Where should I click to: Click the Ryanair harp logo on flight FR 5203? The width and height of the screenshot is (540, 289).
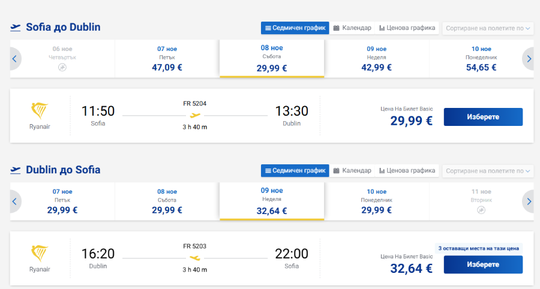click(x=40, y=254)
